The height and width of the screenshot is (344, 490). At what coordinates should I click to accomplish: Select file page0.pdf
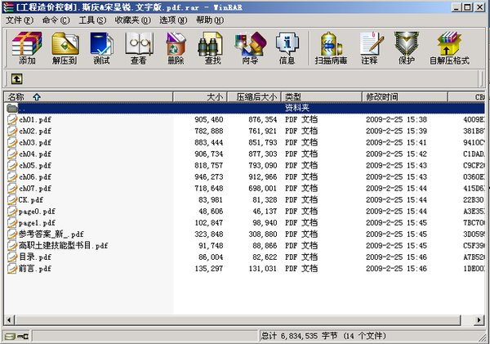(37, 212)
